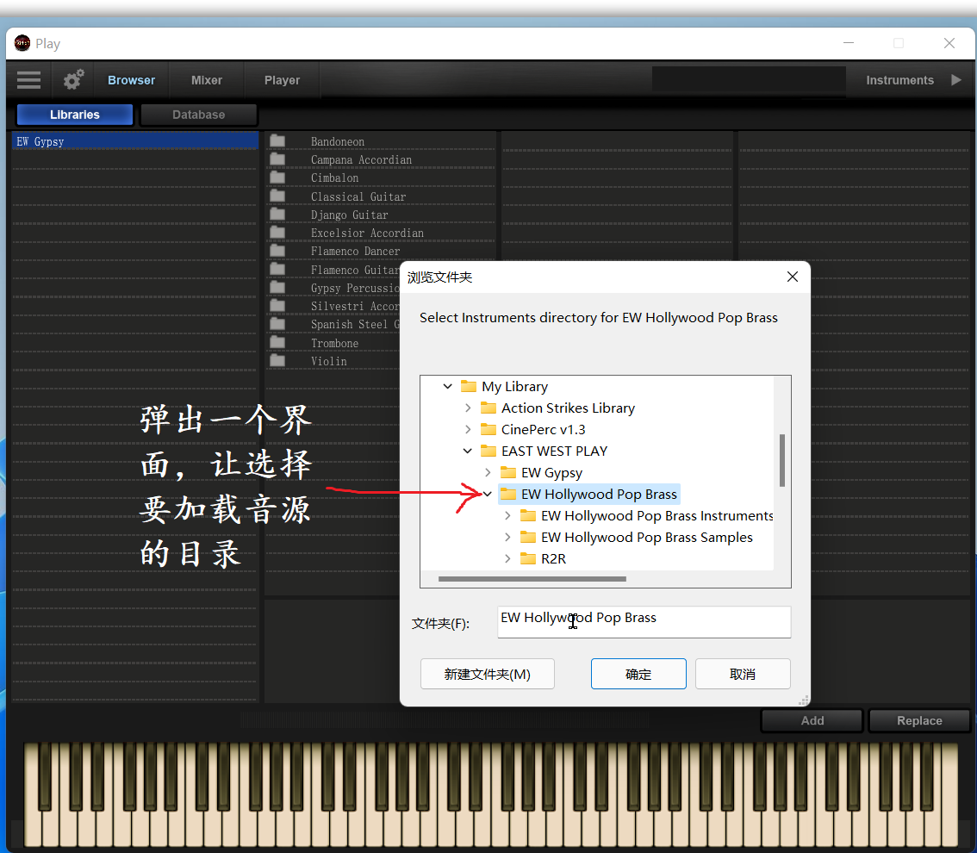Open the gear settings icon
The height and width of the screenshot is (853, 977).
[73, 80]
